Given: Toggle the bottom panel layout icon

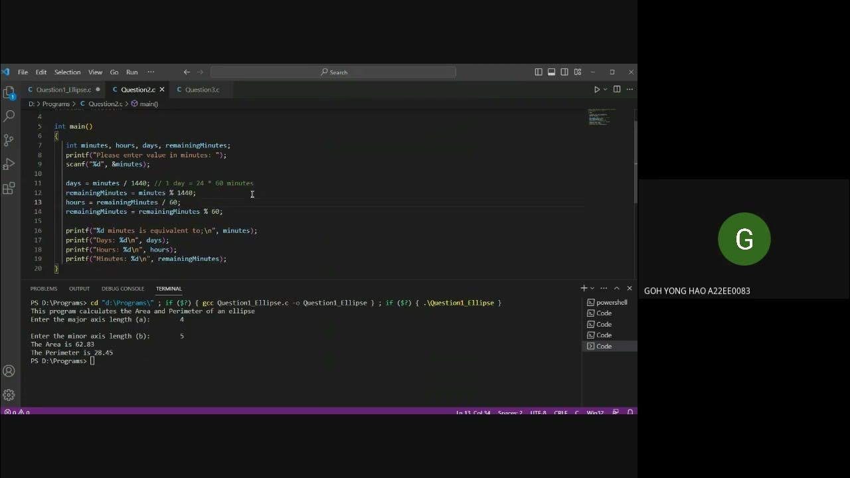Looking at the screenshot, I should [x=551, y=72].
